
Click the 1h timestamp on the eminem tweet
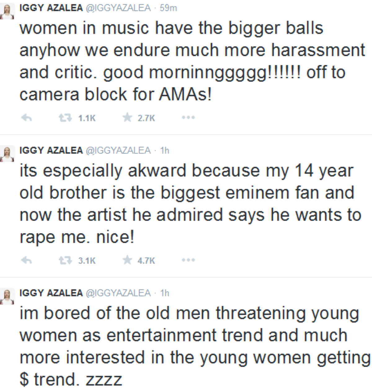[x=165, y=151]
